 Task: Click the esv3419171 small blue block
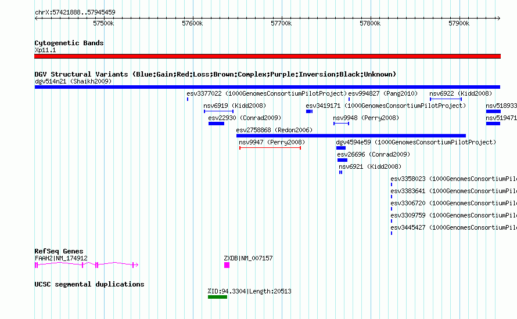tap(309, 111)
